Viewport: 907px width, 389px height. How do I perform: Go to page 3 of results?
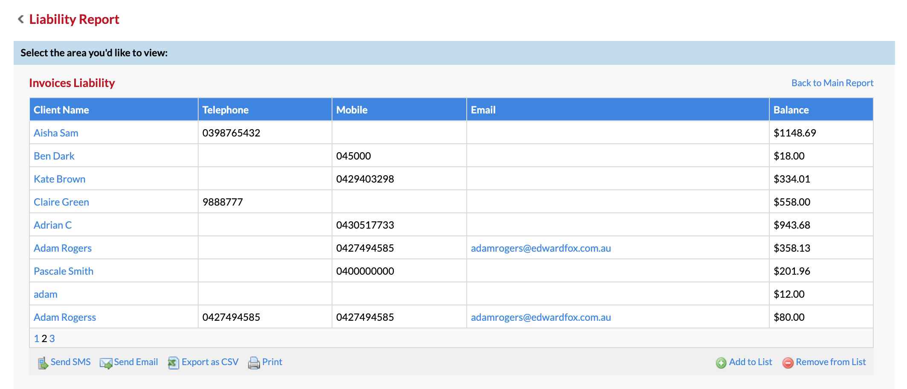point(52,339)
